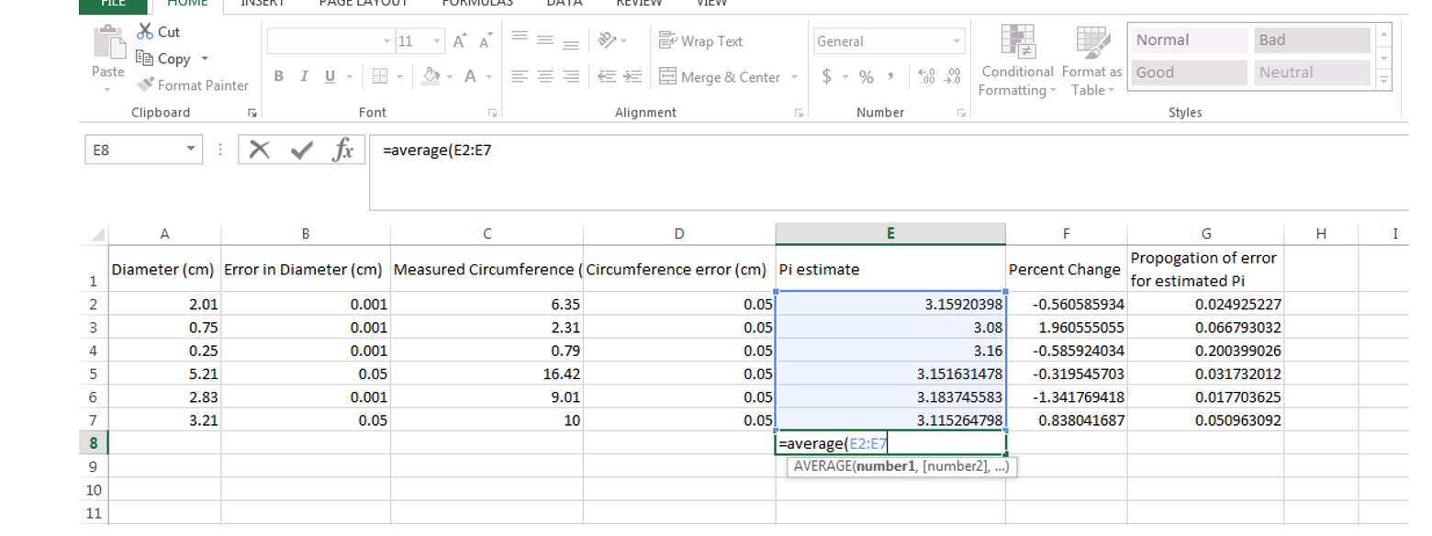Switch to the FORMULAS ribbon tab
The width and height of the screenshot is (1432, 536).
pyautogui.click(x=477, y=4)
